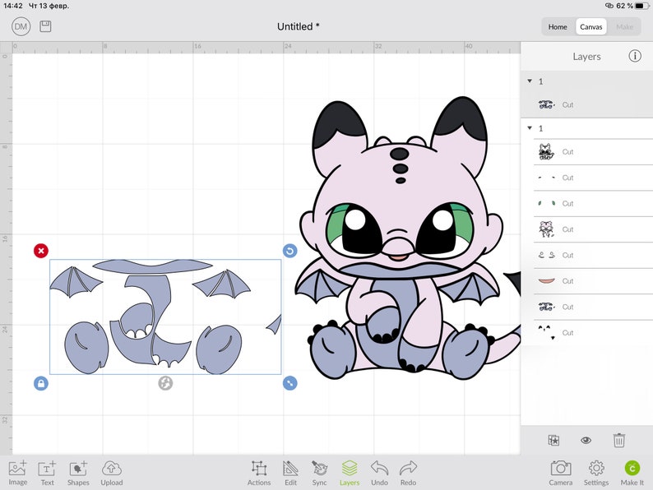The width and height of the screenshot is (653, 490).
Task: Select the green eye parts Cut layer
Action: tap(594, 204)
